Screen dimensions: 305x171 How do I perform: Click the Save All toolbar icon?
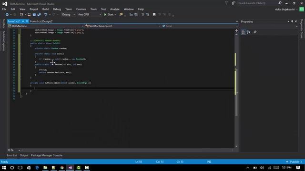point(39,15)
